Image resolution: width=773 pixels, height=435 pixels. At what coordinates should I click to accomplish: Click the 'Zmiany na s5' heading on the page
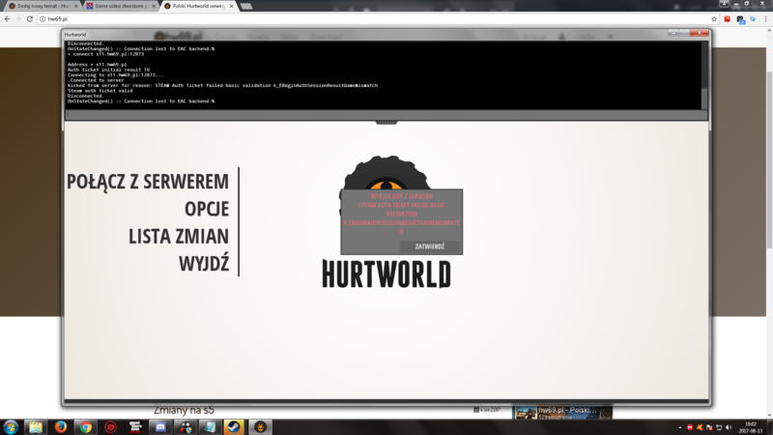[x=184, y=410]
